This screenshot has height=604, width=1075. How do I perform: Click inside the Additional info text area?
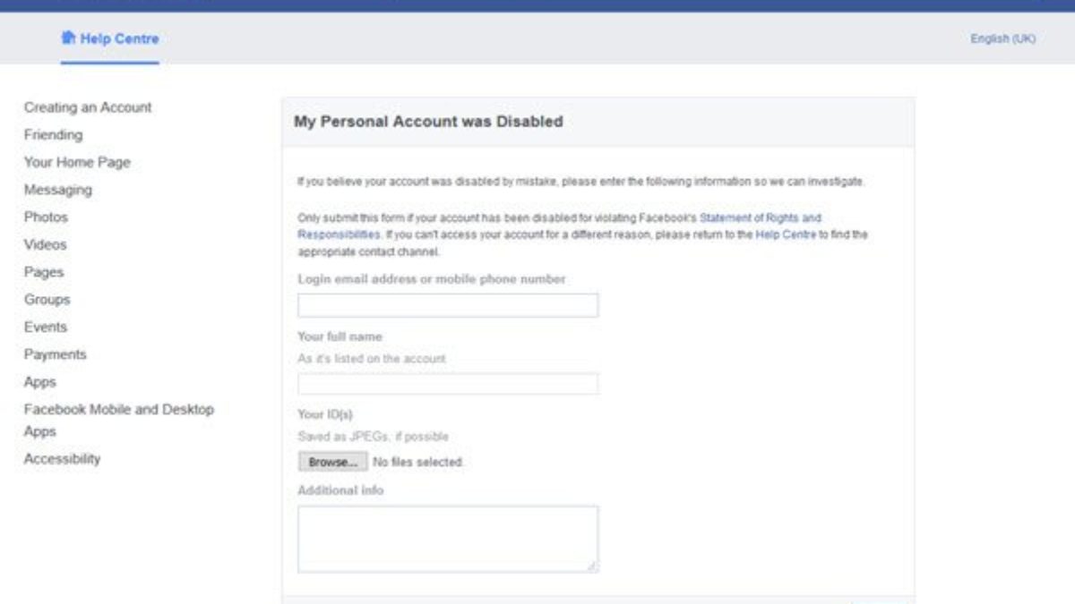(448, 539)
